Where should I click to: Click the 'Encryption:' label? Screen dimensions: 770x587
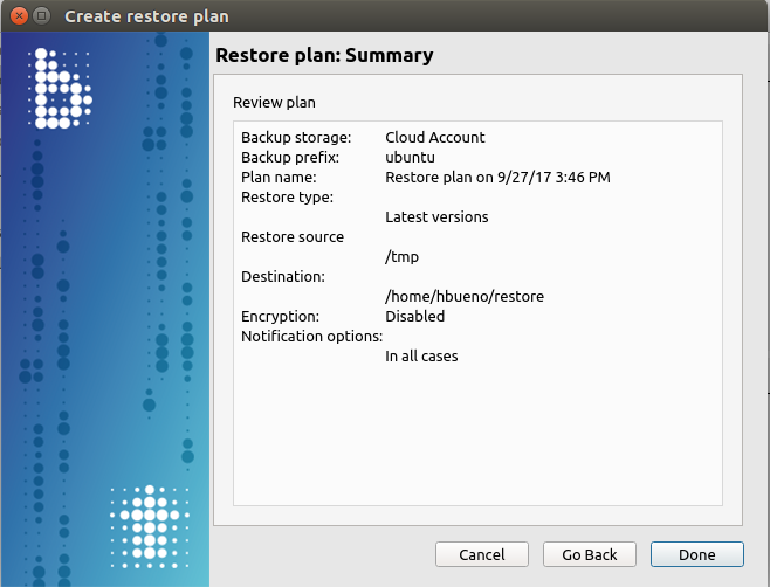(280, 316)
